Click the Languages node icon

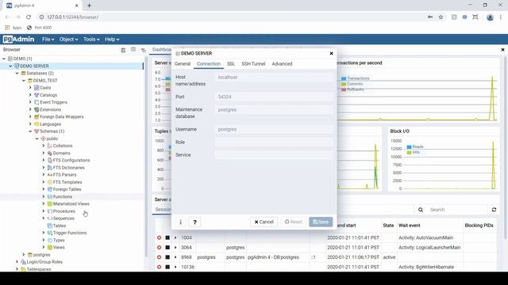coord(37,124)
